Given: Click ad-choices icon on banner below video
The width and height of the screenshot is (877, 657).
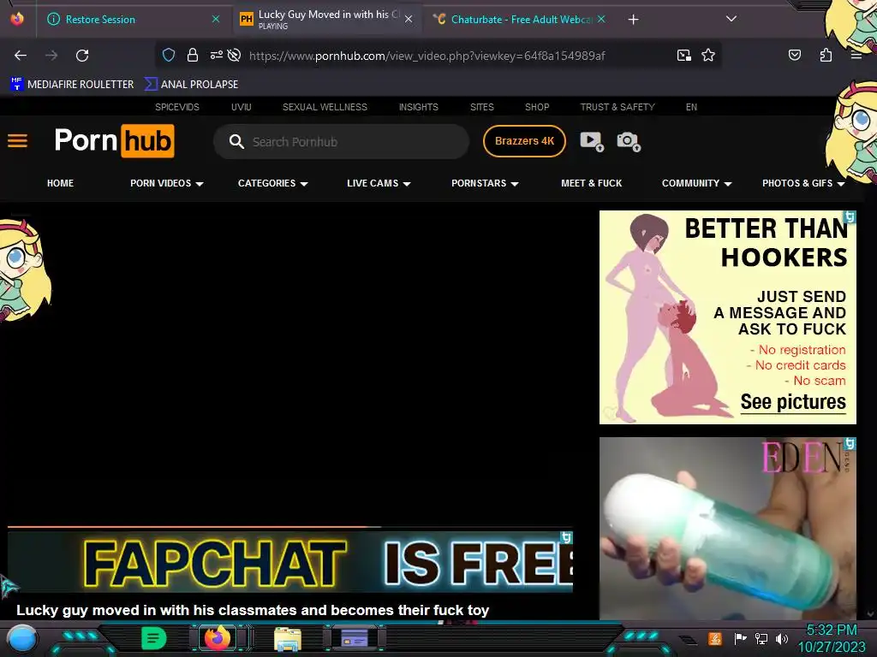Looking at the screenshot, I should (x=567, y=537).
